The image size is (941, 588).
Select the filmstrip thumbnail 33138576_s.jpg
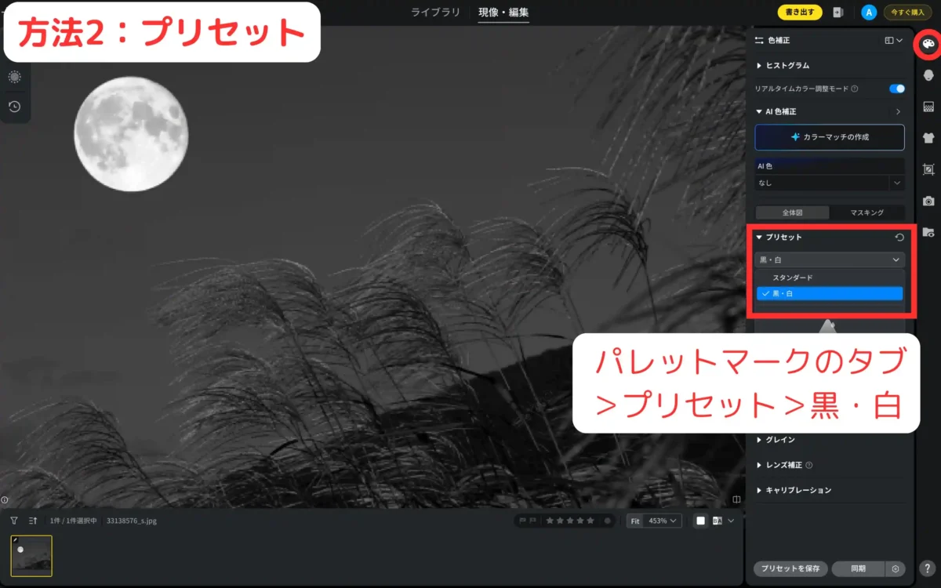31,556
